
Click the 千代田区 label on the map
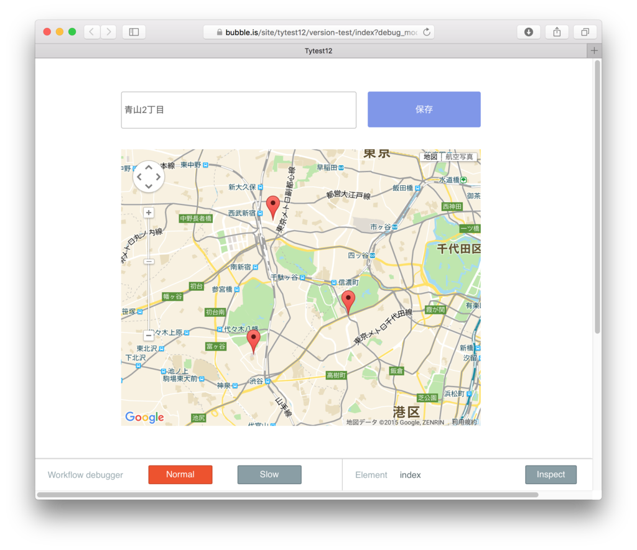pyautogui.click(x=458, y=249)
